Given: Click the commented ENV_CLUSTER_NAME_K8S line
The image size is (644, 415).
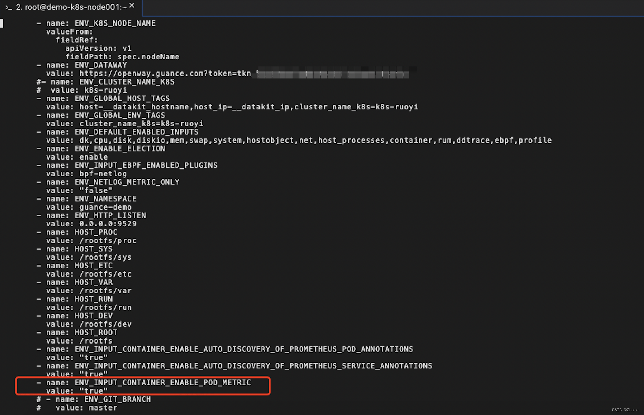Looking at the screenshot, I should [x=106, y=82].
